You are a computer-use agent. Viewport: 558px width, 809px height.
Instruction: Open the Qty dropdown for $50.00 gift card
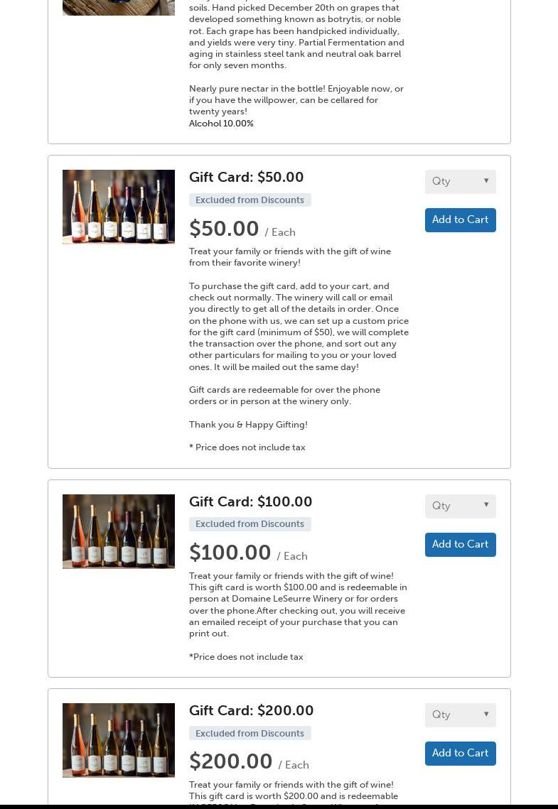pyautogui.click(x=461, y=182)
